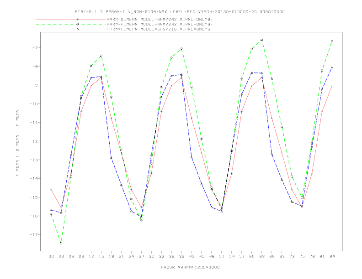Image resolution: width=362 pixels, height=279 pixels.
Task: Click the x-axis tick label 00
Action: [x=51, y=256]
